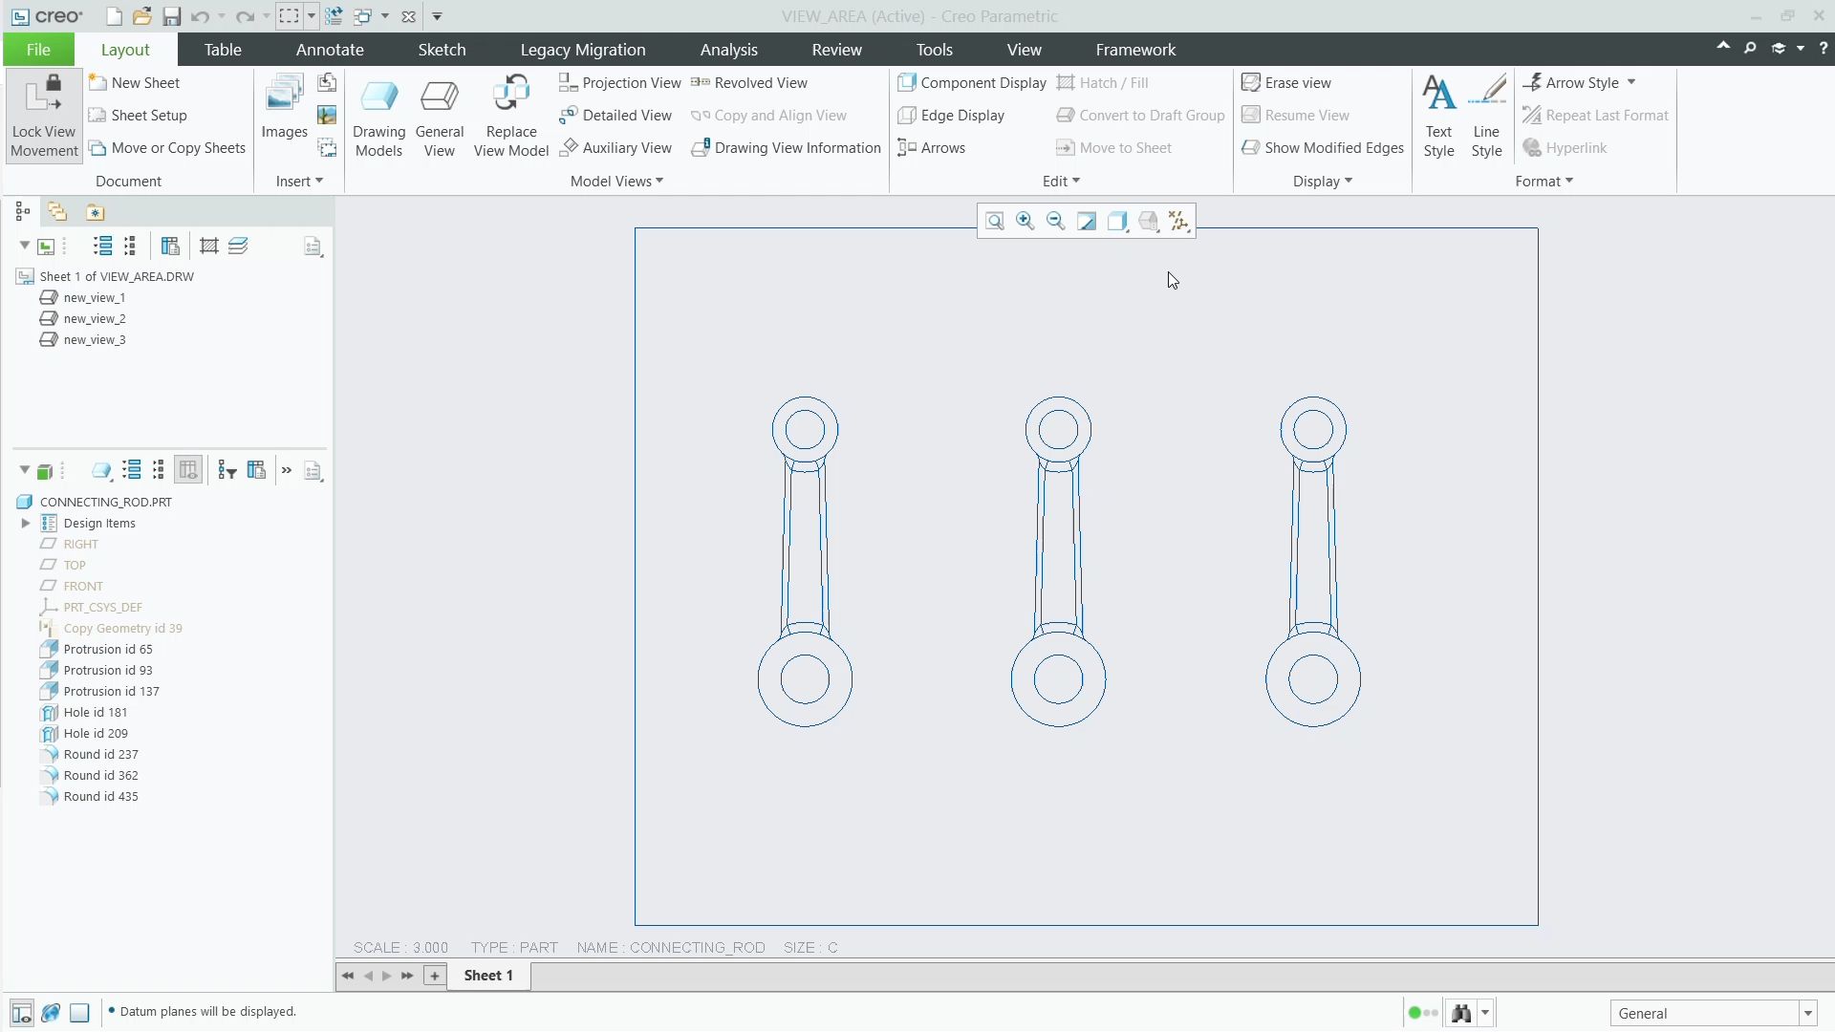Click Zoom Out in graphics toolbar

pos(1056,222)
